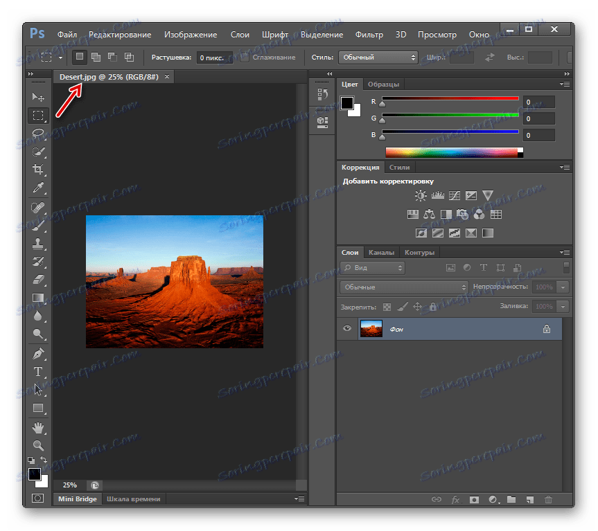Select the Healing Brush tool

[37, 208]
